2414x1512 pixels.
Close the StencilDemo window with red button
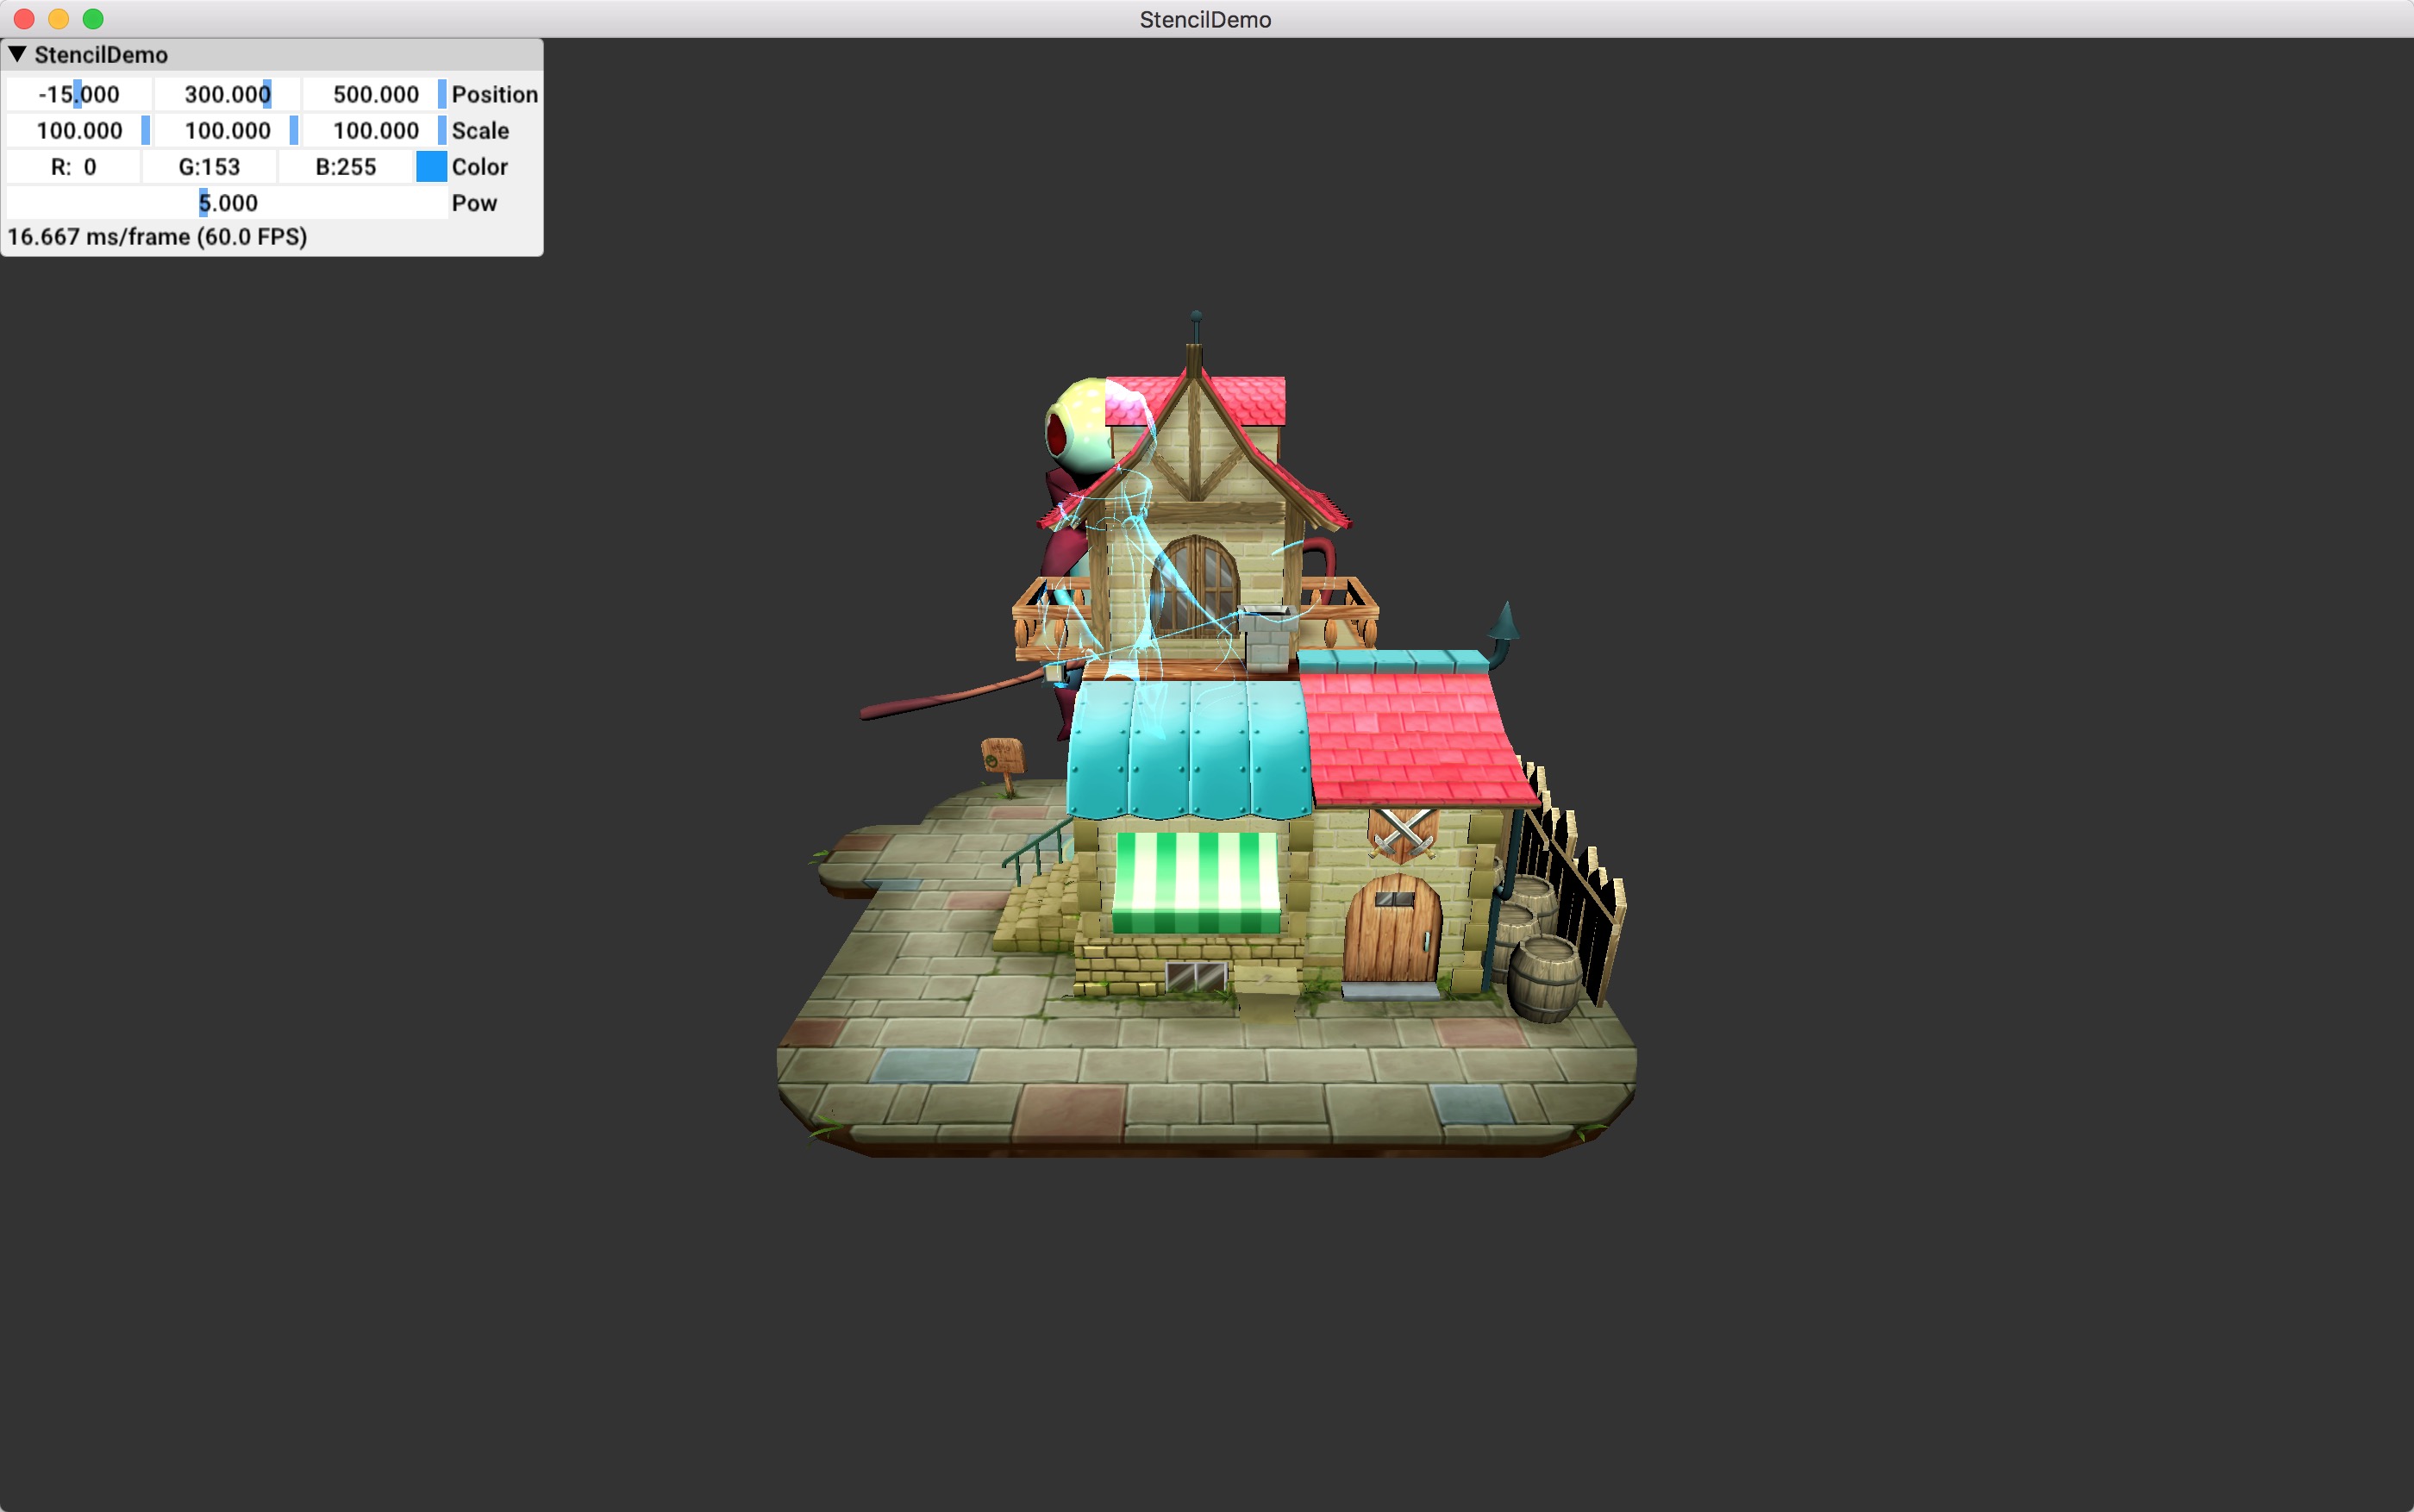pyautogui.click(x=25, y=19)
